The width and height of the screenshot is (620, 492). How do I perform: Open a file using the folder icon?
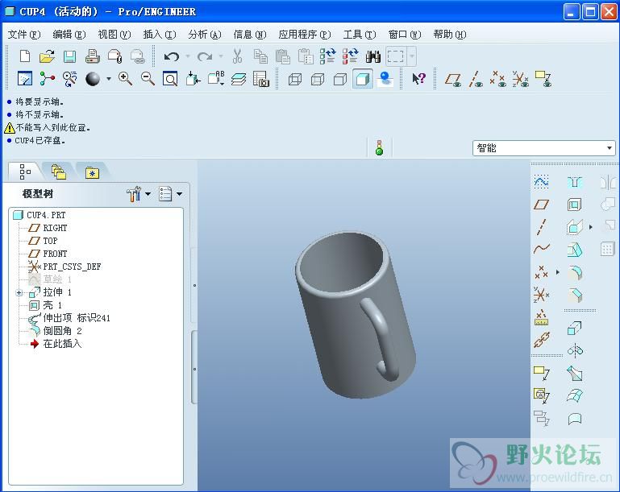tap(47, 56)
